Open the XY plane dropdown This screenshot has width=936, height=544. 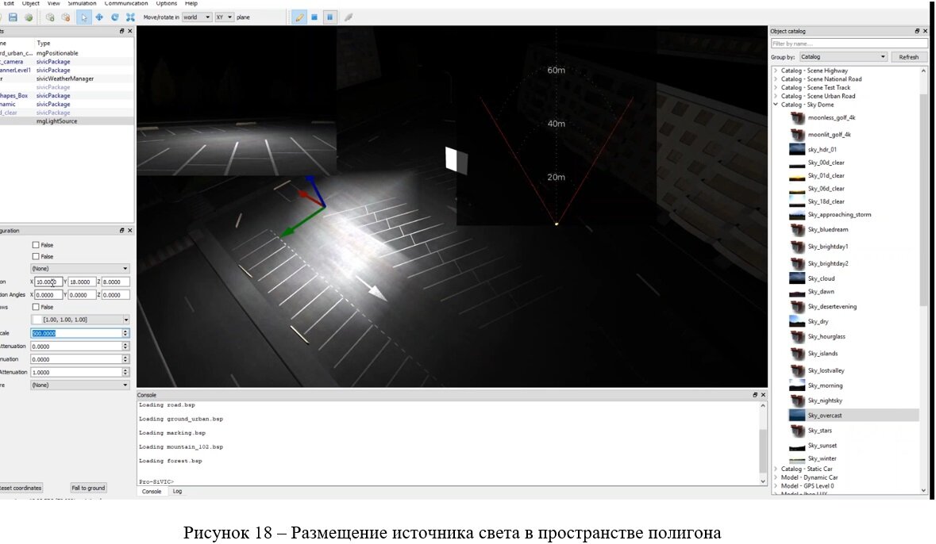click(224, 17)
